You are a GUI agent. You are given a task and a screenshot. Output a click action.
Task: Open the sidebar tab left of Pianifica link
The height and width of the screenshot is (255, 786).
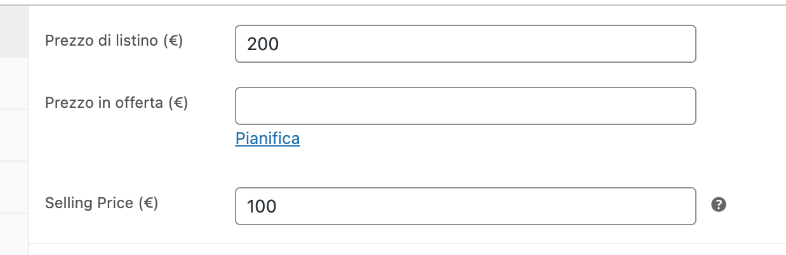pyautogui.click(x=14, y=135)
